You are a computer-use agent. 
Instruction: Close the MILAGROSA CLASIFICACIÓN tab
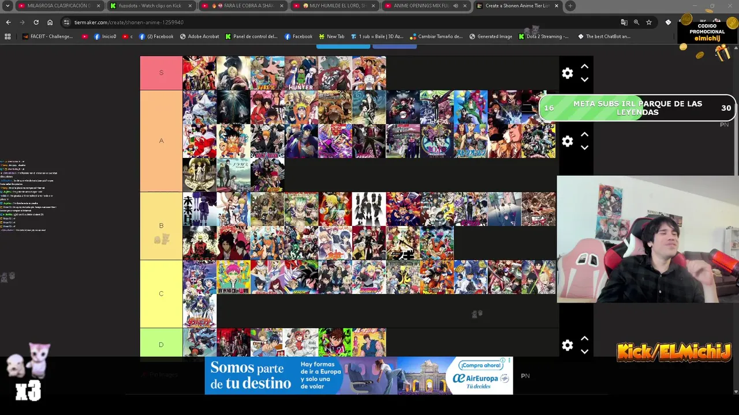(x=98, y=6)
